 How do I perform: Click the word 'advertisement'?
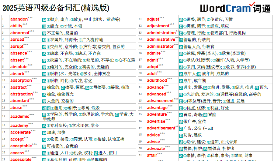tap(161, 128)
